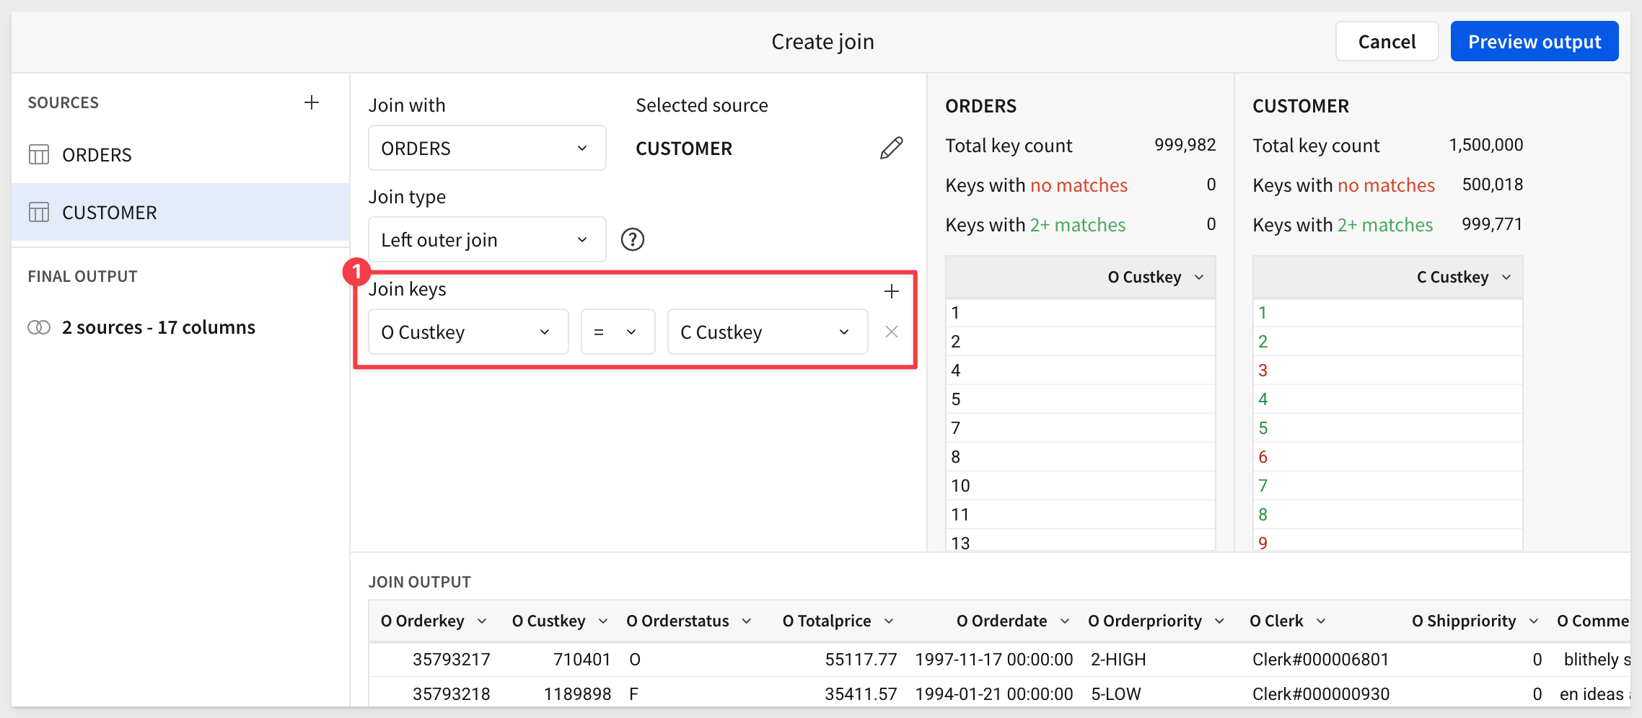Click order date 1997-11-17 00:00:00
1642x718 pixels.
(x=994, y=660)
